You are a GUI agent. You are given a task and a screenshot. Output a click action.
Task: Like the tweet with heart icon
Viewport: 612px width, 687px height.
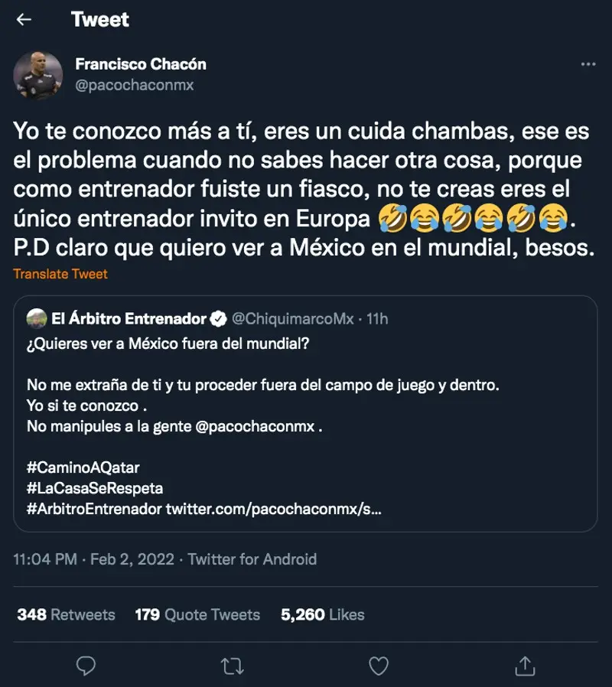[x=379, y=666]
